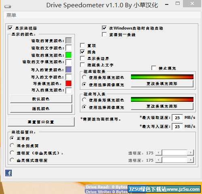
Task: Click the Drive Read monitor bar
Action: [x=107, y=187]
